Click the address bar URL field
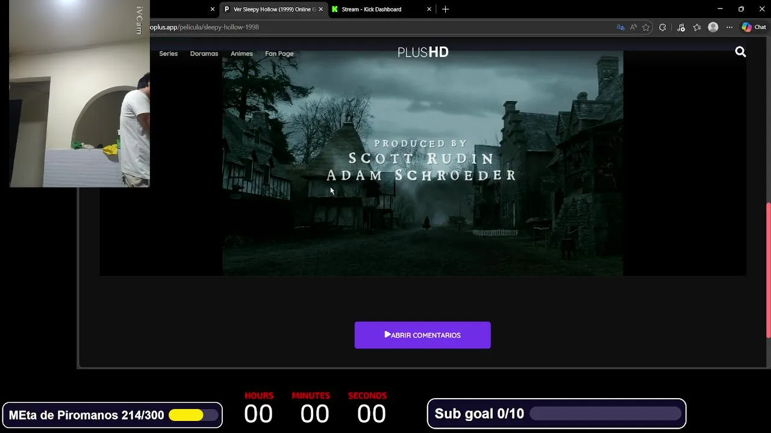This screenshot has width=771, height=433. click(x=379, y=27)
